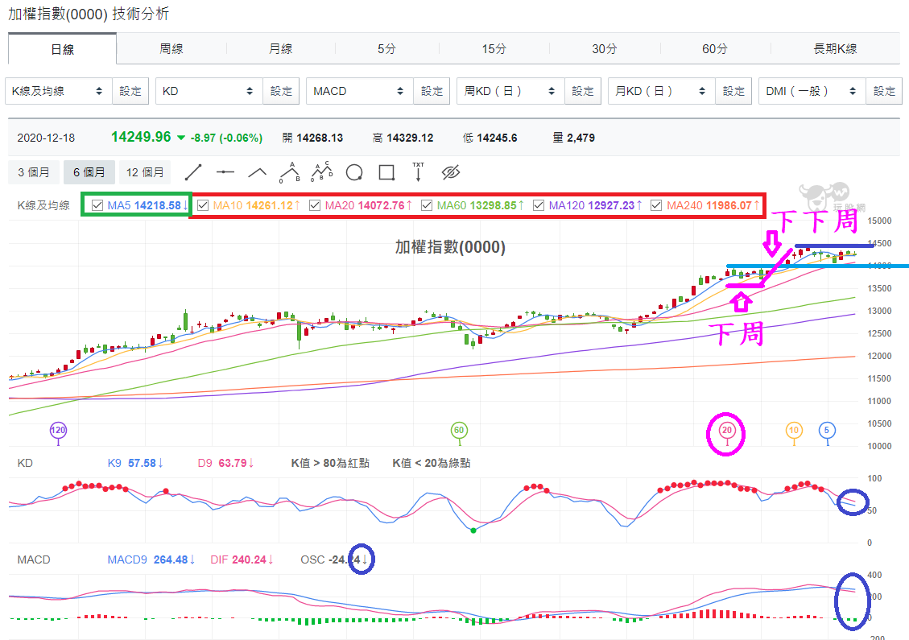Image resolution: width=909 pixels, height=640 pixels.
Task: Click 設定 next to MACD dropdown
Action: (x=432, y=91)
